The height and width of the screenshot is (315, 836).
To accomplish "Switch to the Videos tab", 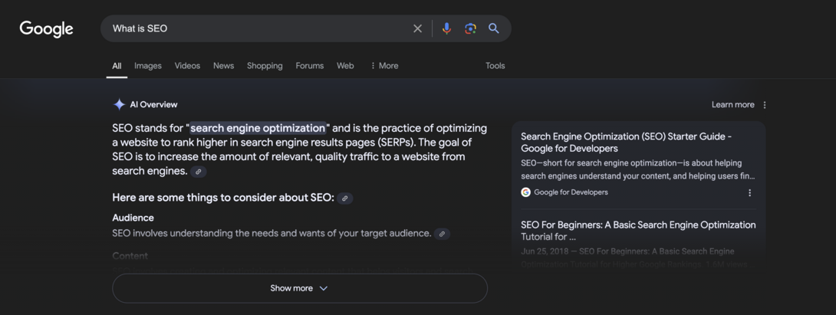I will (x=188, y=66).
